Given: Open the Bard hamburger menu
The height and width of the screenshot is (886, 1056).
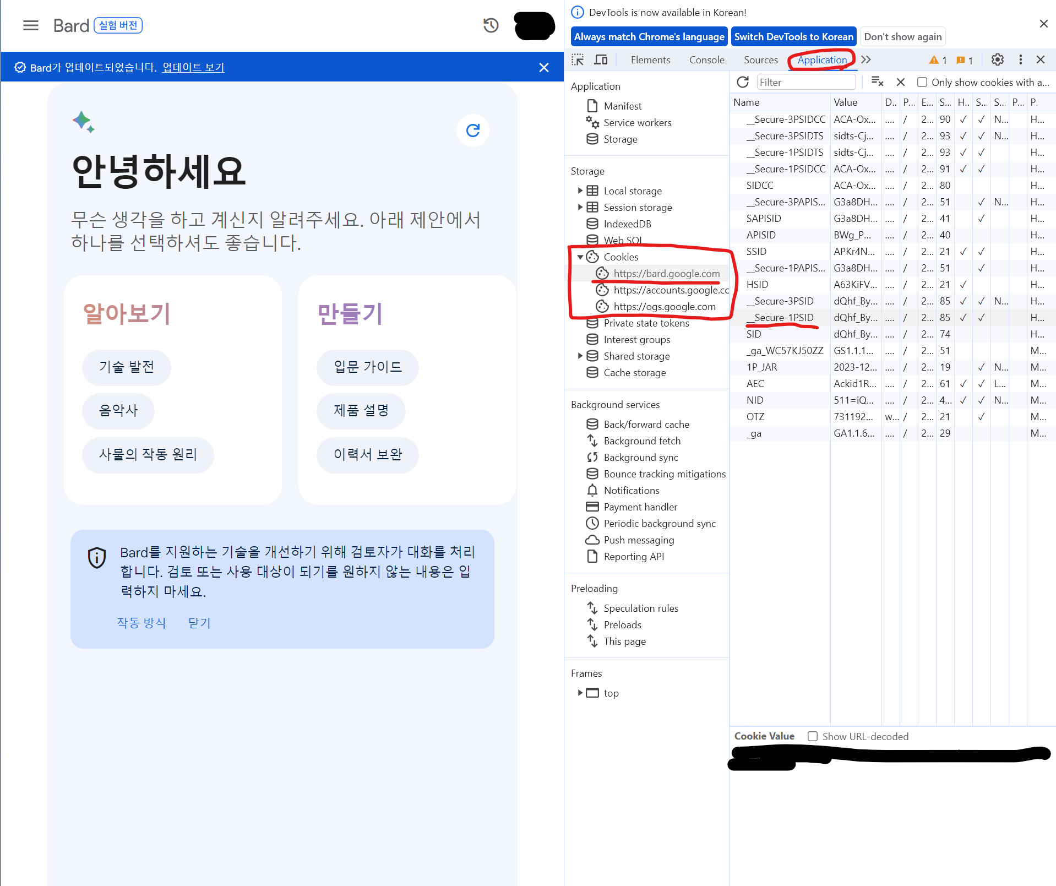Looking at the screenshot, I should pos(31,25).
